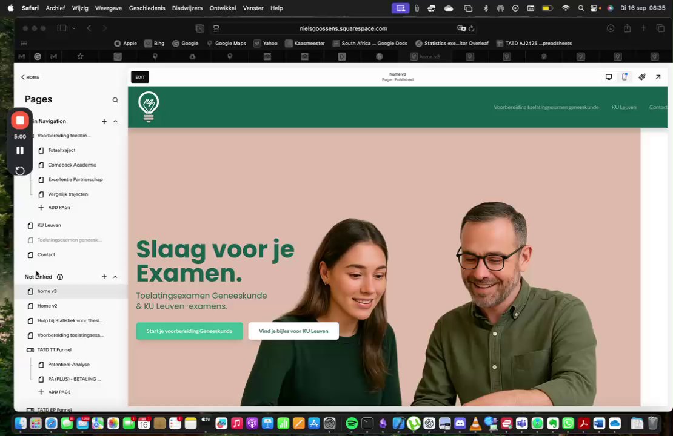Open the Google bookmark
The width and height of the screenshot is (673, 436).
coord(186,44)
